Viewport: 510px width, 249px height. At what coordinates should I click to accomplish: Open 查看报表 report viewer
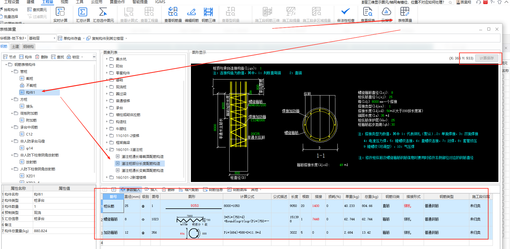click(x=368, y=15)
